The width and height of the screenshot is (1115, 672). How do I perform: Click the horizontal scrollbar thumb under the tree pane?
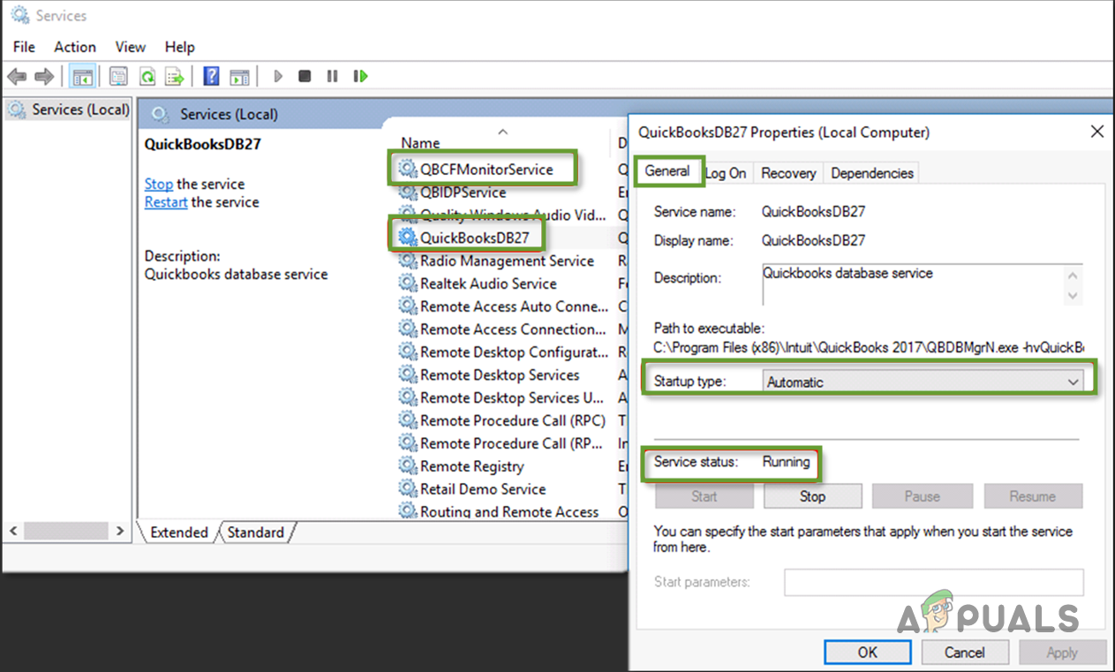[x=66, y=532]
